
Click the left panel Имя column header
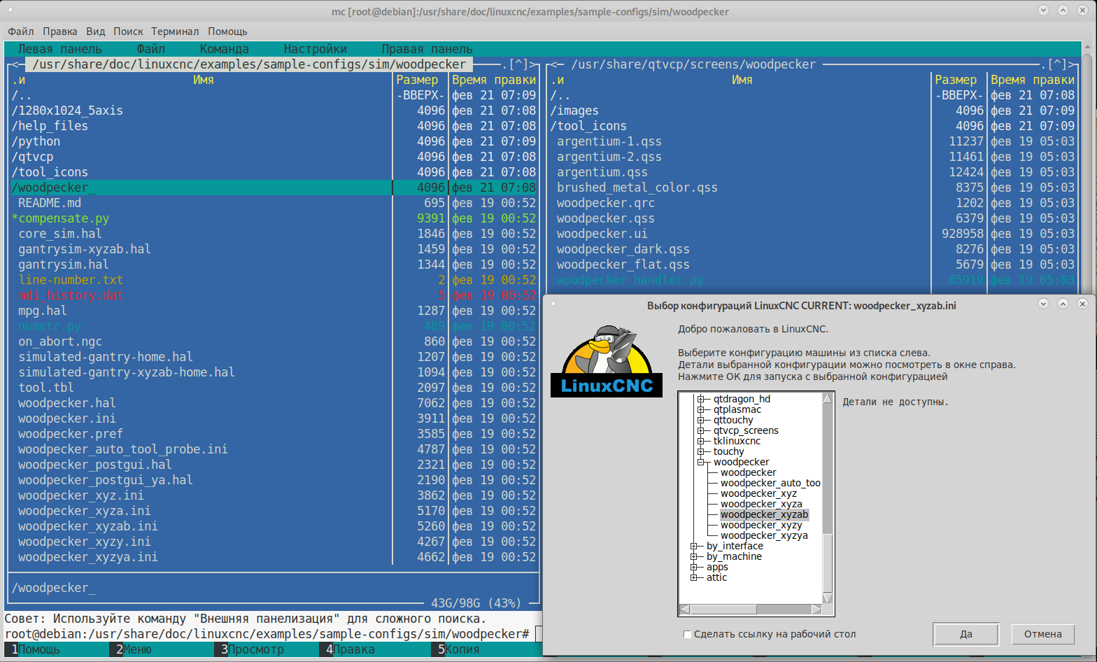(204, 80)
